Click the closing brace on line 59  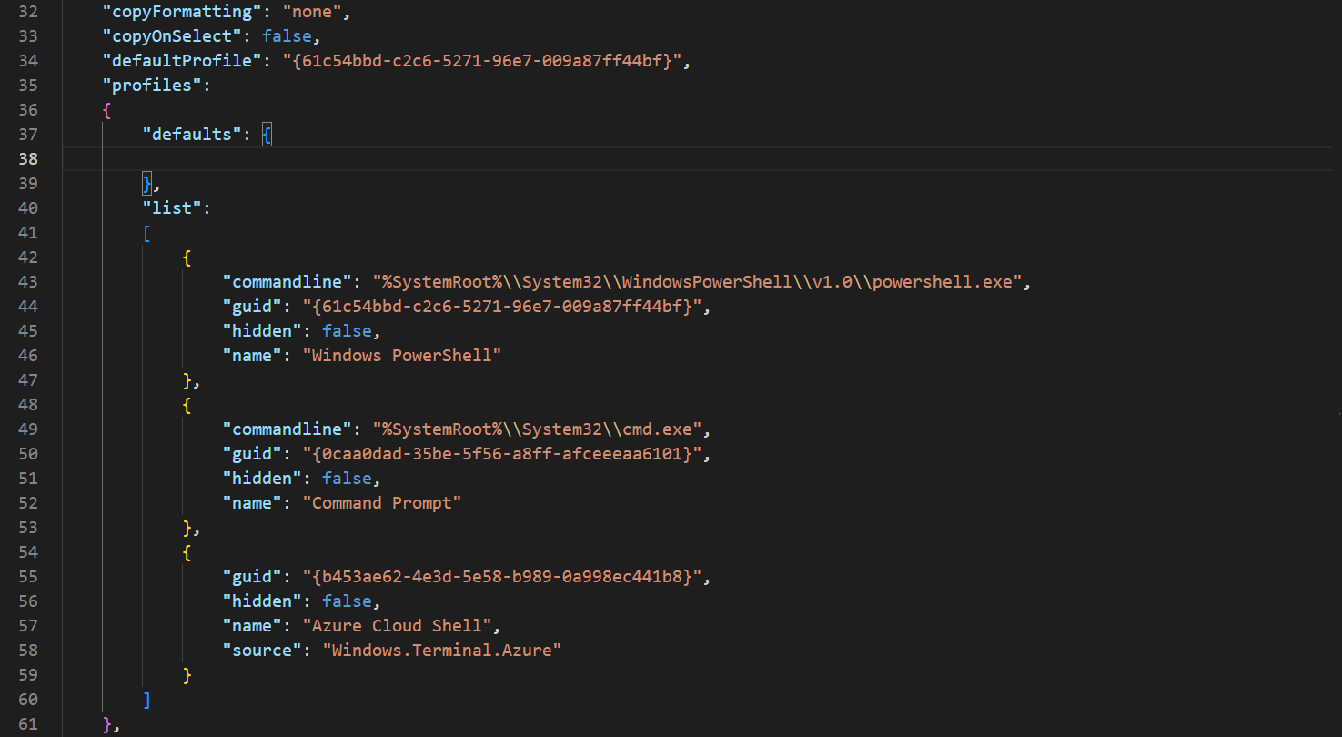187,676
